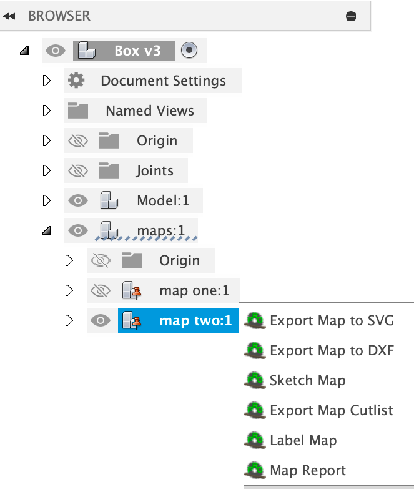The width and height of the screenshot is (414, 492).
Task: Click icon beside Export Map to SVG
Action: [x=255, y=320]
